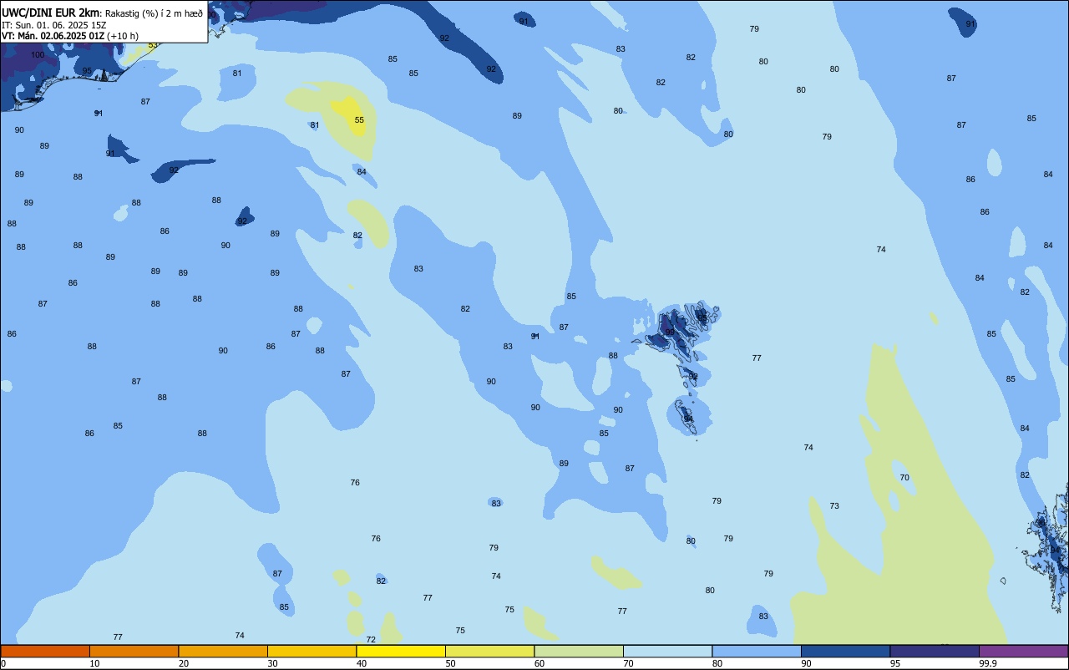The height and width of the screenshot is (670, 1069).
Task: Click the humidity value '72' at bottom
Action: (x=371, y=640)
